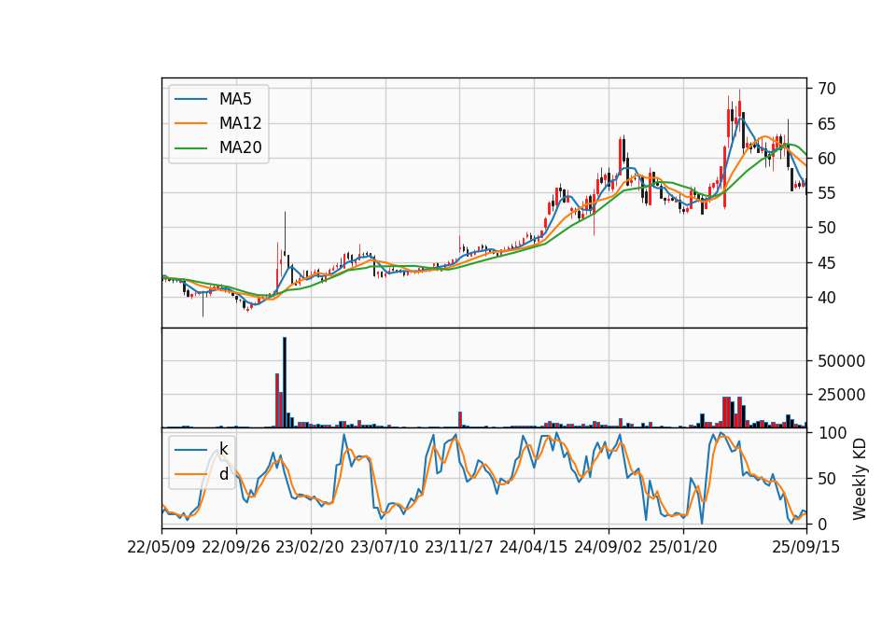Click the d legend label in KD panel
This screenshot has height=644, width=896.
coord(223,474)
